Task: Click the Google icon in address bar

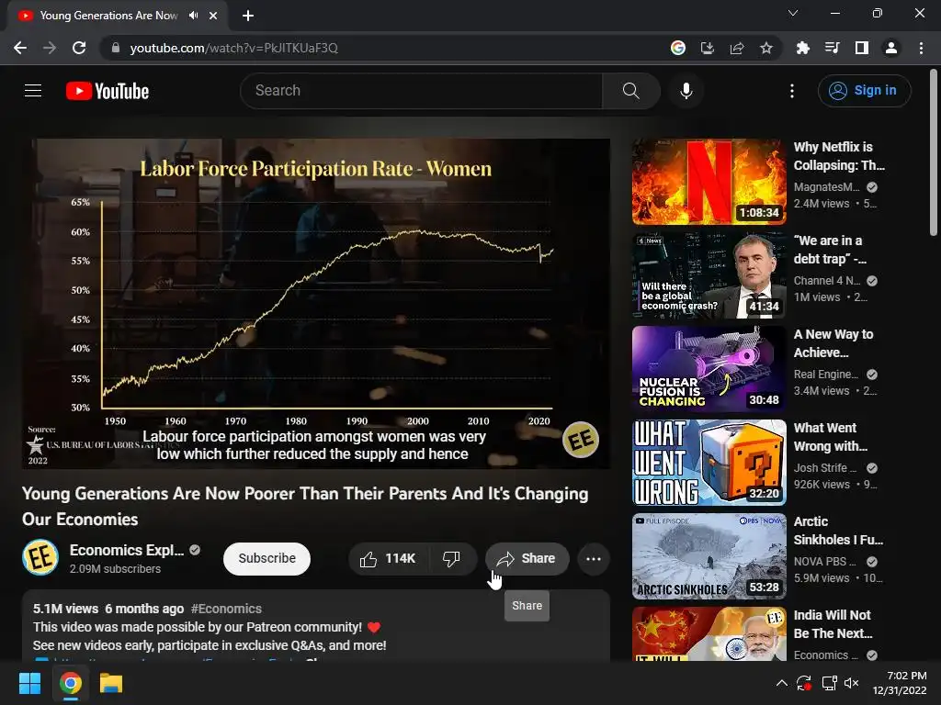Action: tap(678, 48)
